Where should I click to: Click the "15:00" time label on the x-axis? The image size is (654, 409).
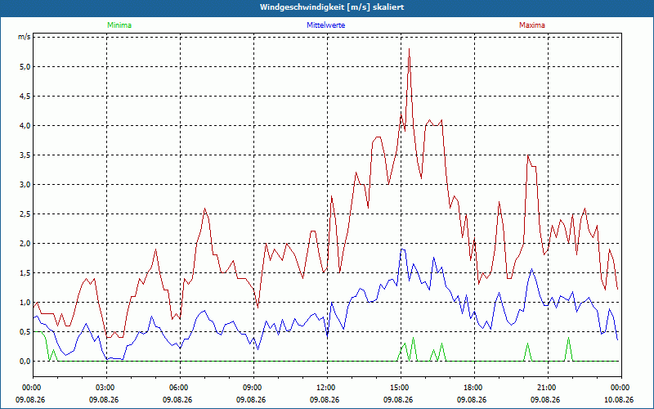coord(401,388)
